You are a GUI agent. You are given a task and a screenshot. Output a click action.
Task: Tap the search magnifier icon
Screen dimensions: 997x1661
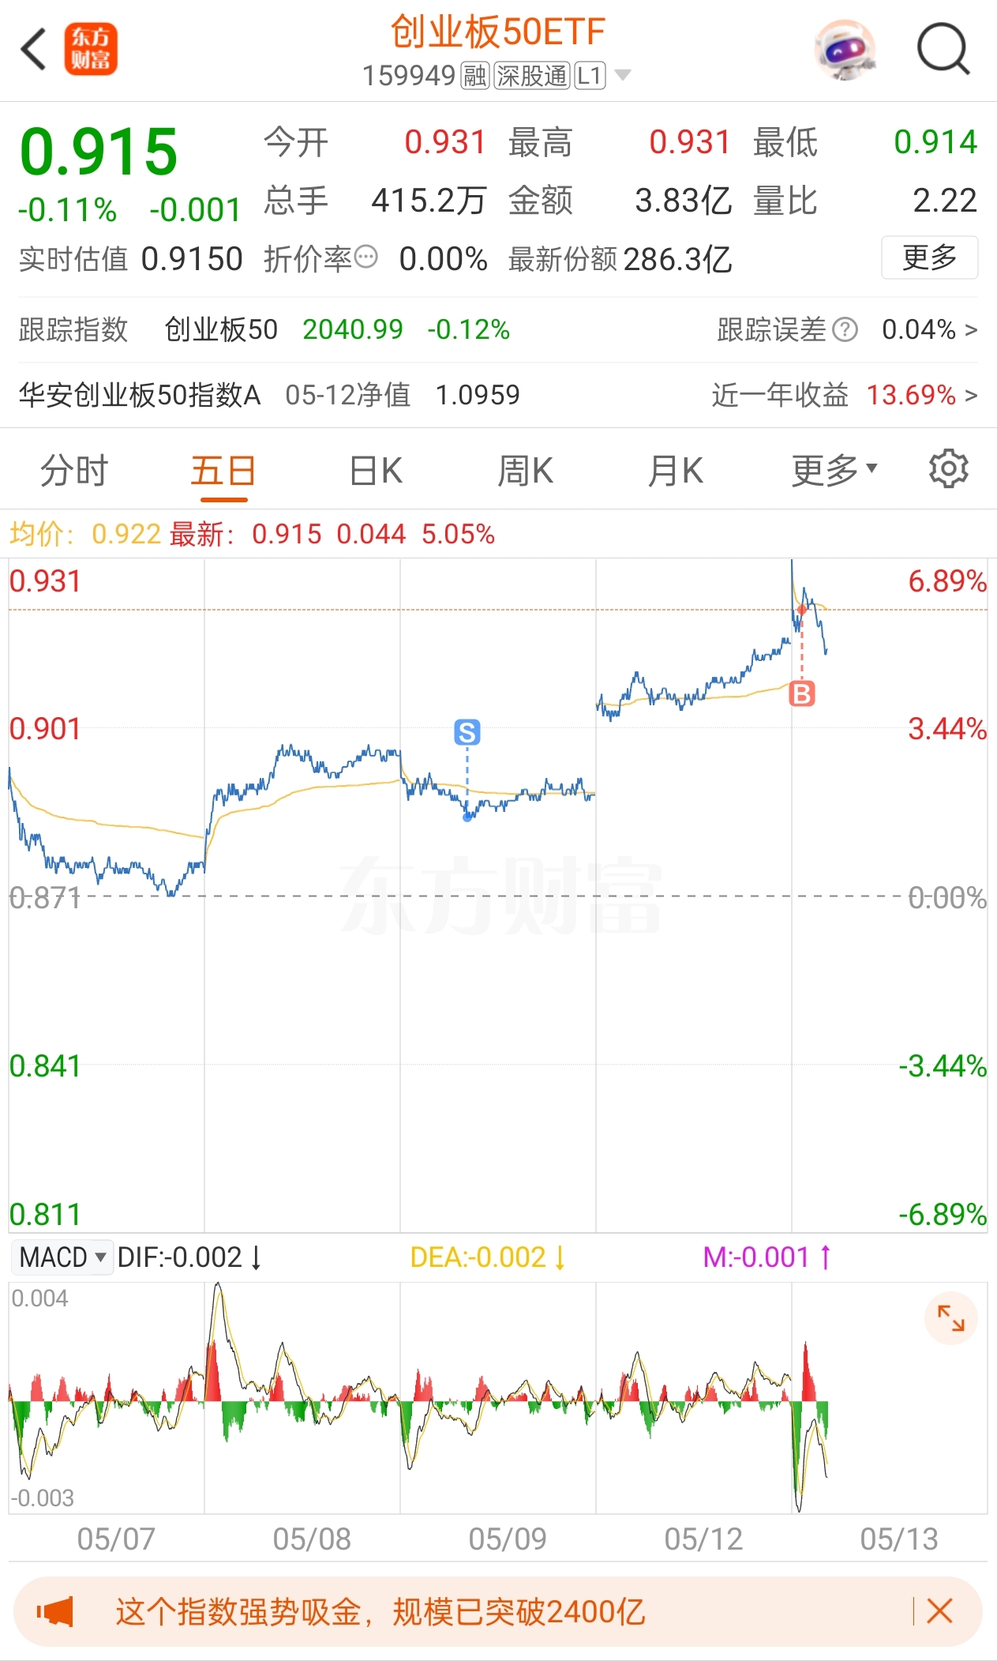click(x=943, y=50)
